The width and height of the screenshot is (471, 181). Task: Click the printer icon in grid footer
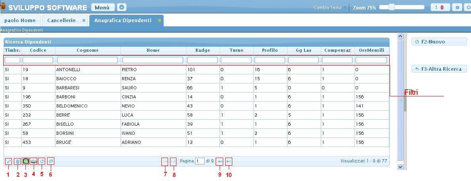[34, 161]
